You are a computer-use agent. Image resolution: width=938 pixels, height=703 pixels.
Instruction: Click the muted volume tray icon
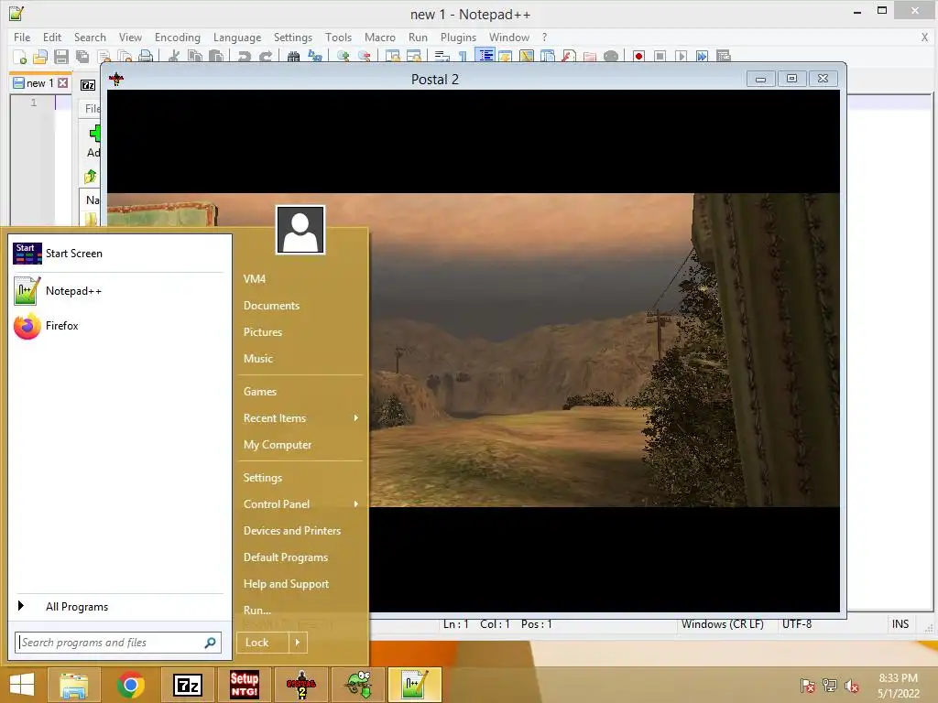click(x=851, y=687)
